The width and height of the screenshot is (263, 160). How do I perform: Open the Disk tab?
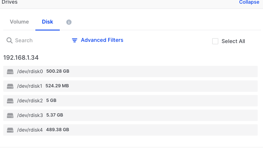tap(48, 22)
